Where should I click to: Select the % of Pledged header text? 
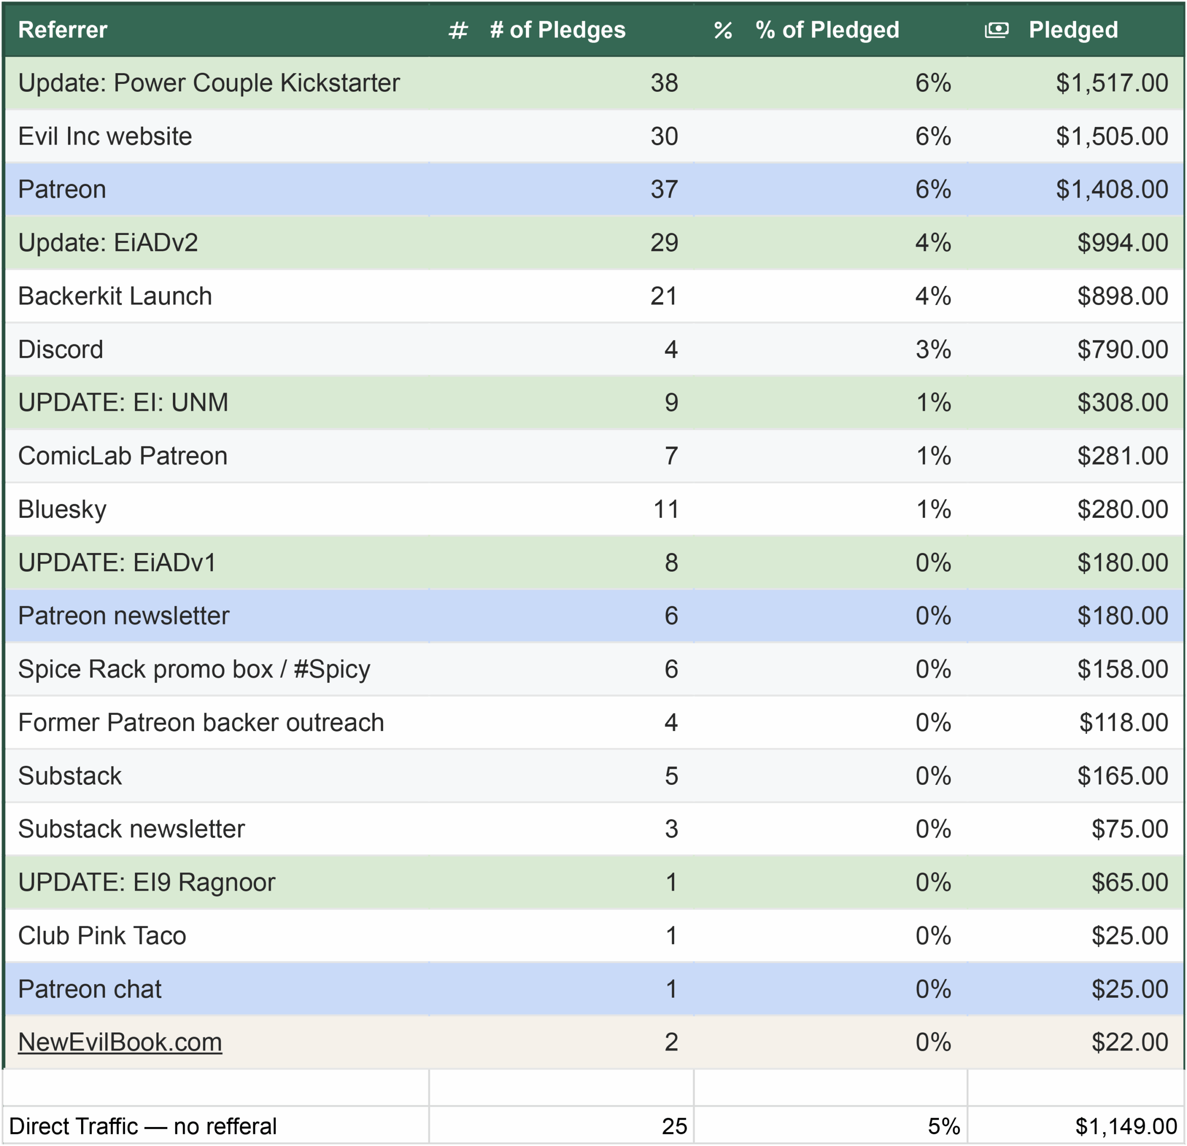[827, 30]
